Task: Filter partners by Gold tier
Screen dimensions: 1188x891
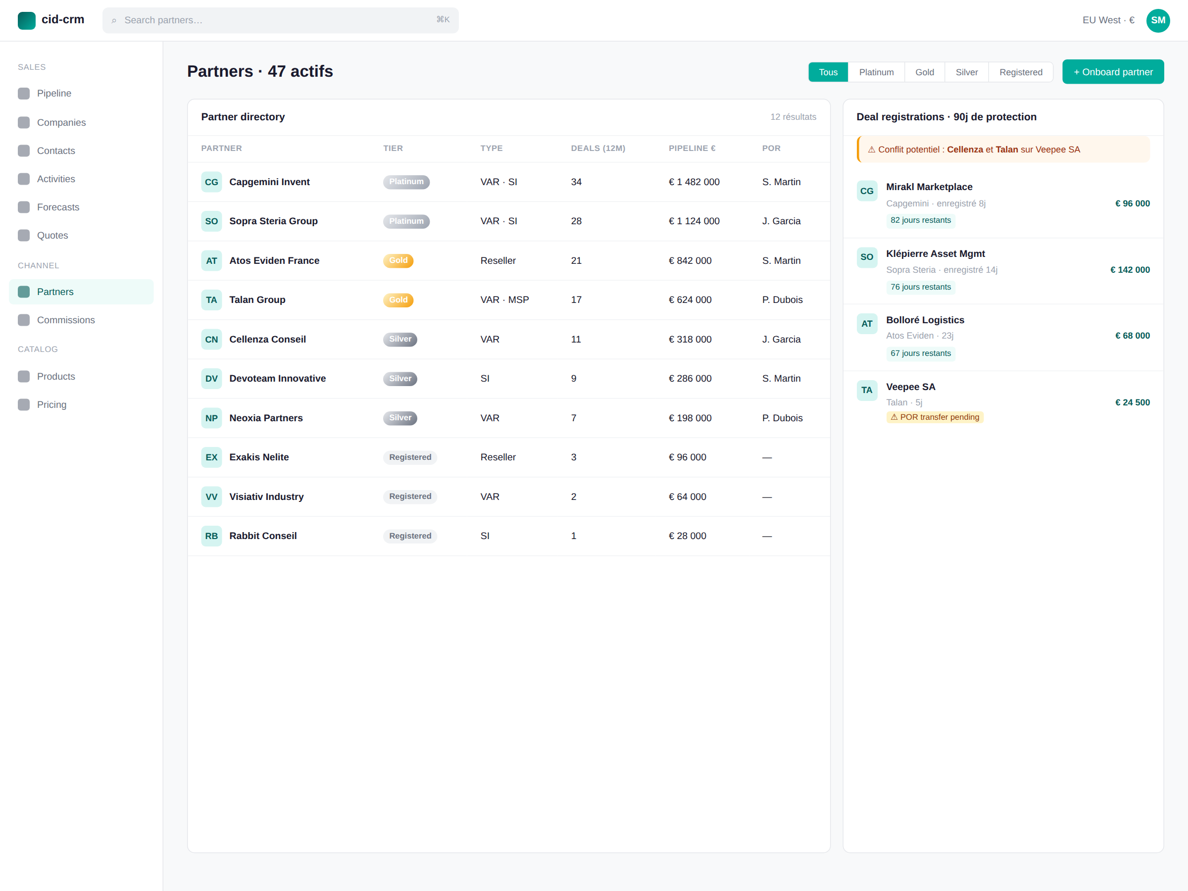Action: (924, 72)
